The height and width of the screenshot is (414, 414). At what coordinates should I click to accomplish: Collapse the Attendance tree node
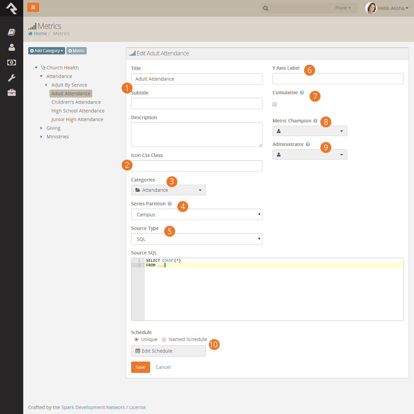(x=41, y=76)
